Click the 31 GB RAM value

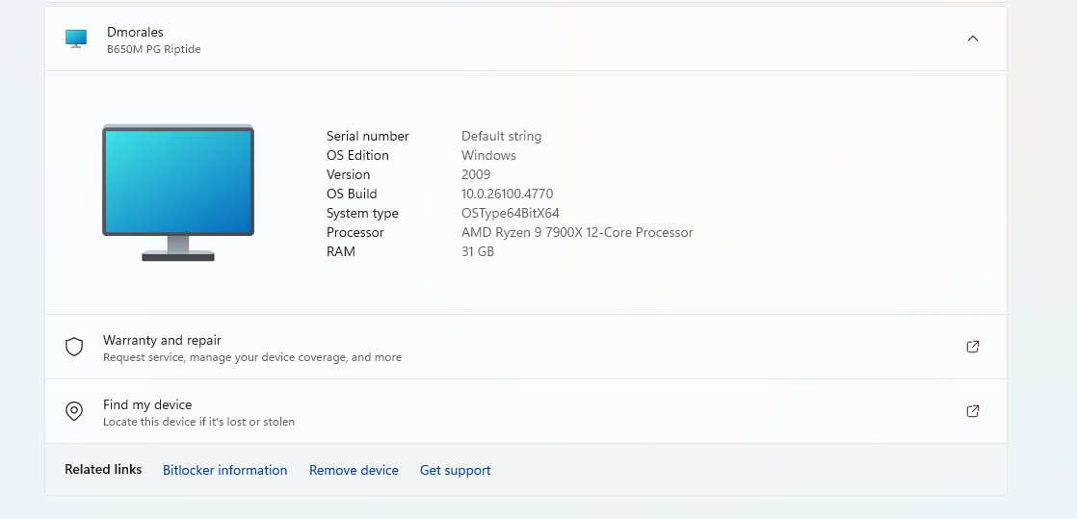478,251
